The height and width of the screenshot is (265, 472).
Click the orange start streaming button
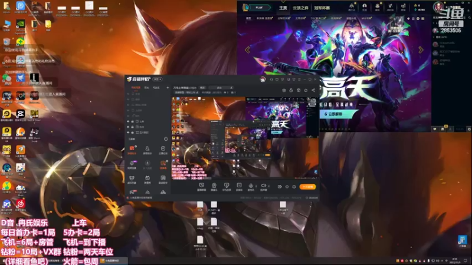(x=307, y=187)
